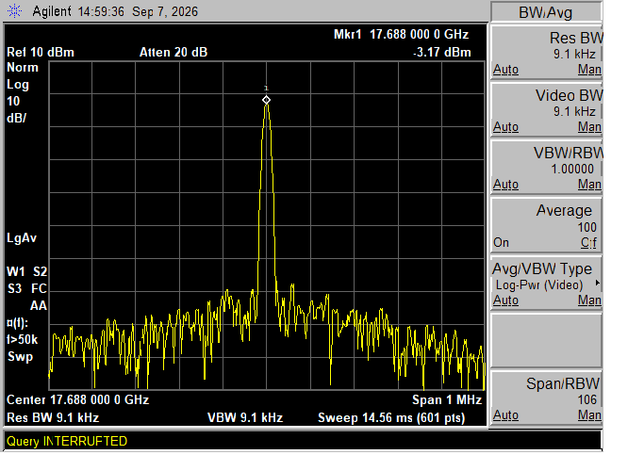Screen dimensions: 628x471
Task: Click the Log scale annotation
Action: click(x=18, y=85)
